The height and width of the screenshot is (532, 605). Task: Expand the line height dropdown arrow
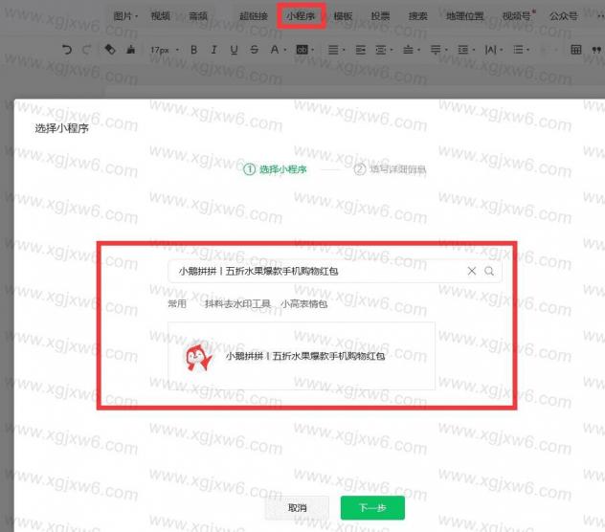pyautogui.click(x=474, y=50)
